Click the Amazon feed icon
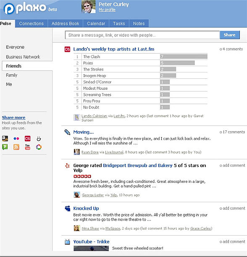The image size is (247, 257). (x=5, y=139)
